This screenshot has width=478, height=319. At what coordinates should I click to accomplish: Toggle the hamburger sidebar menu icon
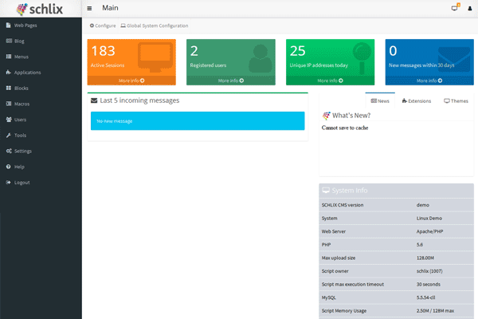89,9
